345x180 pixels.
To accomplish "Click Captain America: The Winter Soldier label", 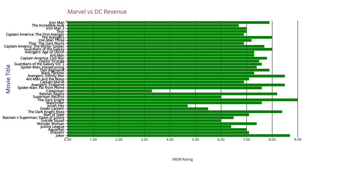I will click(x=34, y=46).
